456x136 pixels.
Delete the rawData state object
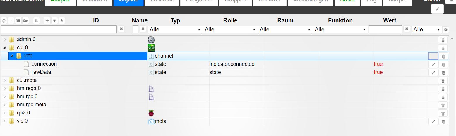coord(443,73)
